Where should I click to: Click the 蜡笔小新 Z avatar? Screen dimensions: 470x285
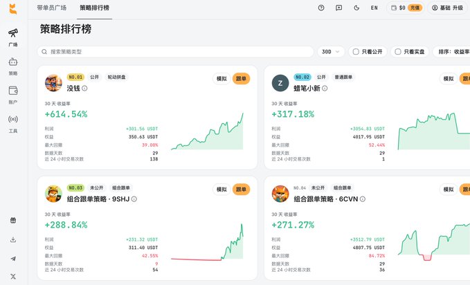[280, 83]
